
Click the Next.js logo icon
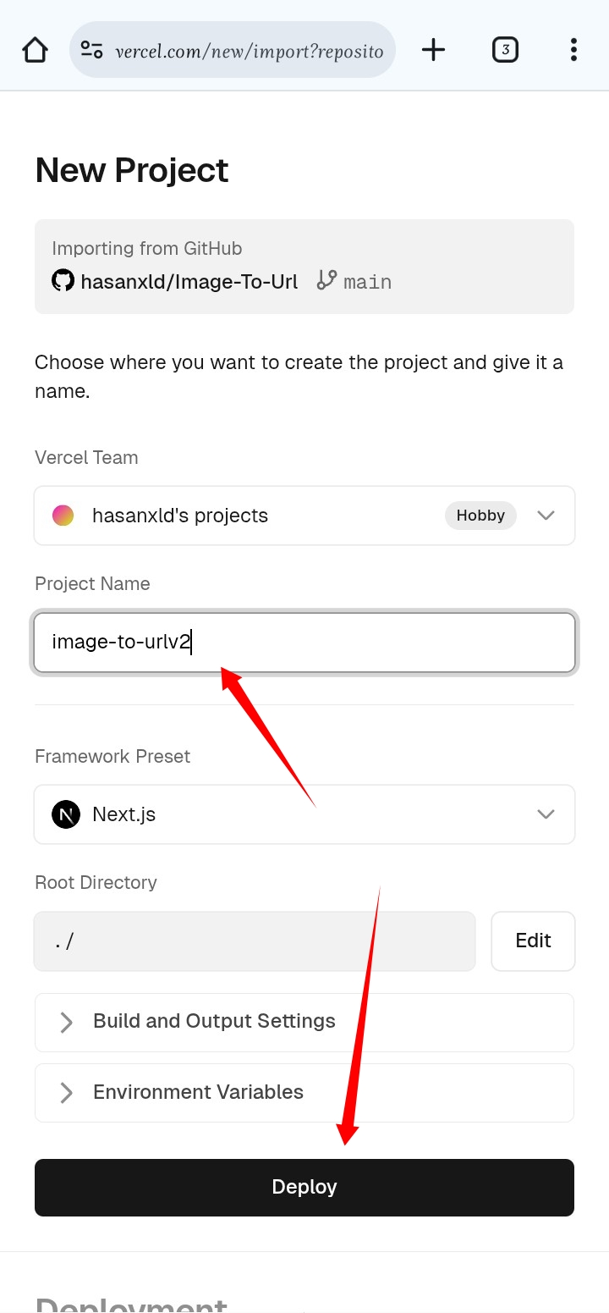[x=66, y=814]
